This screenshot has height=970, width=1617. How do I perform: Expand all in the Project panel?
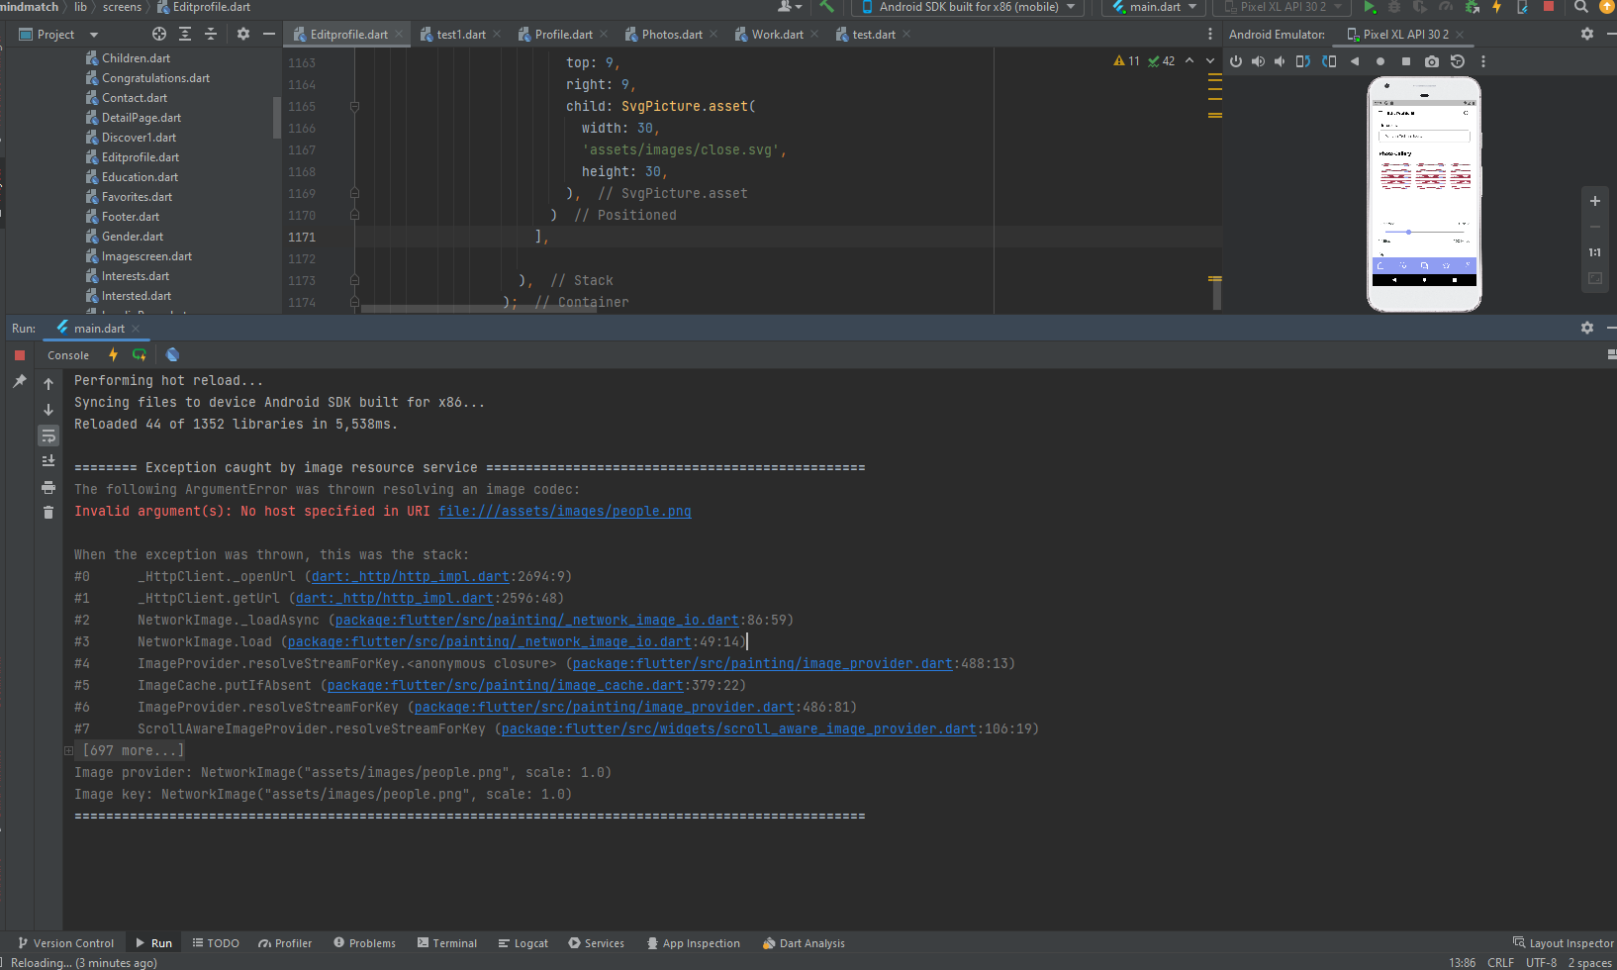point(185,34)
